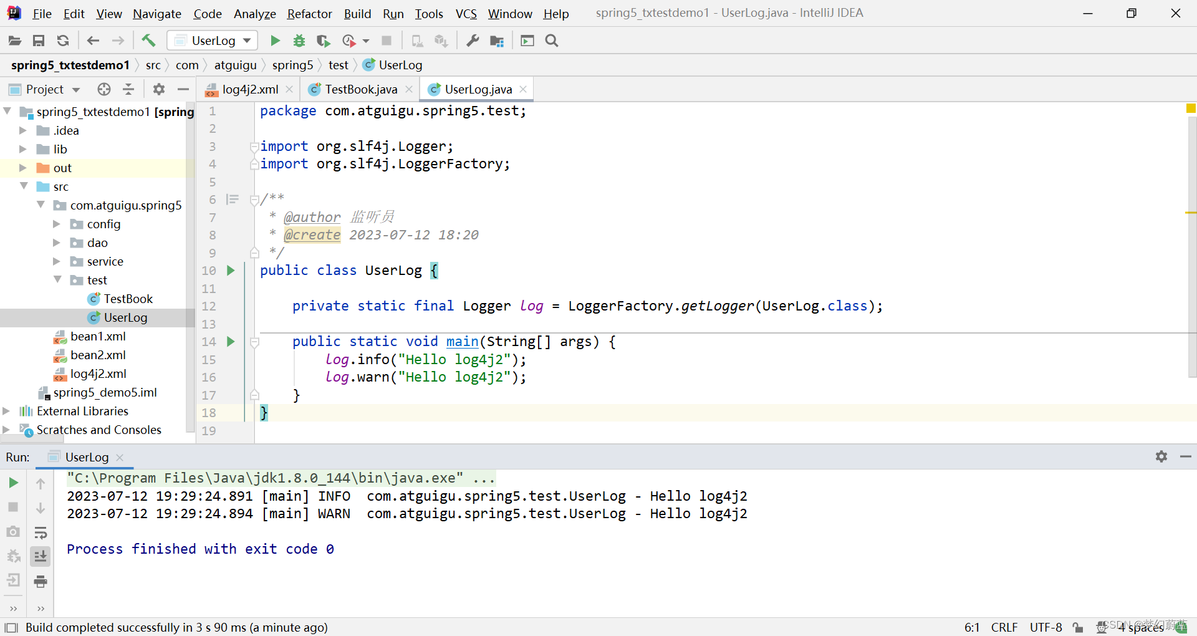The image size is (1197, 636).
Task: Open the profiler run options dropdown arrow
Action: point(366,41)
